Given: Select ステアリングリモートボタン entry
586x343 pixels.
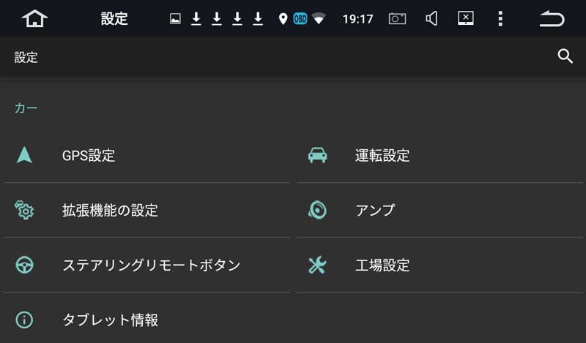Looking at the screenshot, I should [146, 265].
